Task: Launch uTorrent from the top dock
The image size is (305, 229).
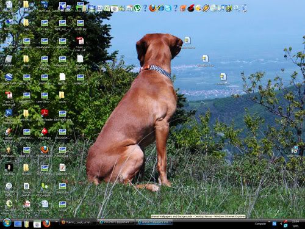Action: pyautogui.click(x=137, y=8)
